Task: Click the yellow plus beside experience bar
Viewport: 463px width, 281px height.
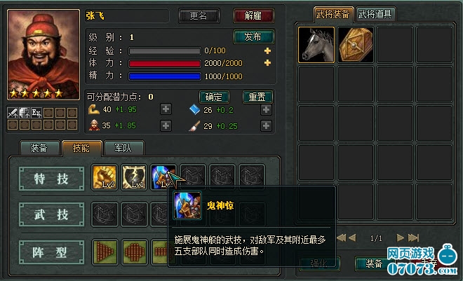Action: (x=267, y=50)
